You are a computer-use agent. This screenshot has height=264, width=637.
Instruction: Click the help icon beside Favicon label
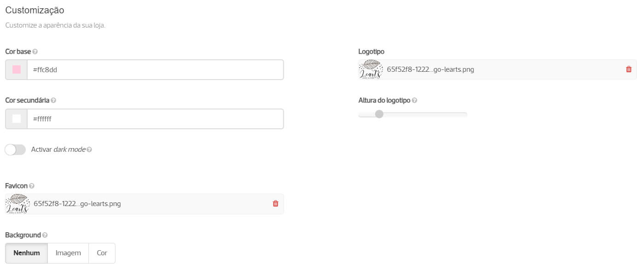(x=32, y=186)
